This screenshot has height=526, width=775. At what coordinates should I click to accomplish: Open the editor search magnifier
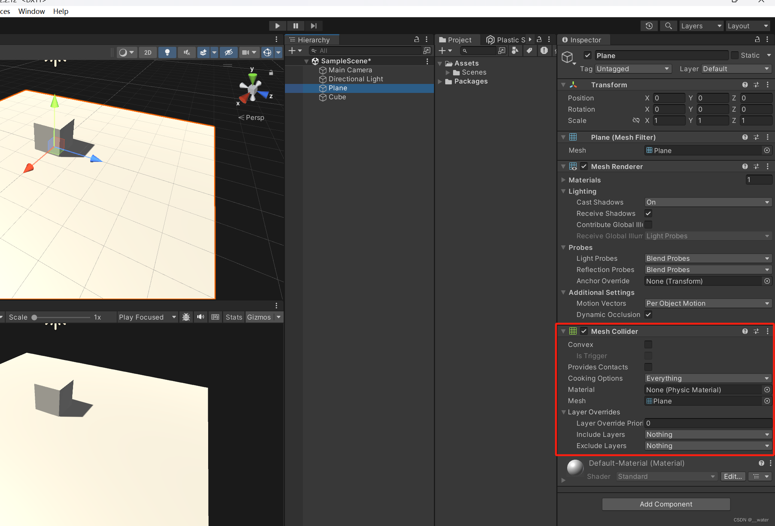pyautogui.click(x=668, y=26)
